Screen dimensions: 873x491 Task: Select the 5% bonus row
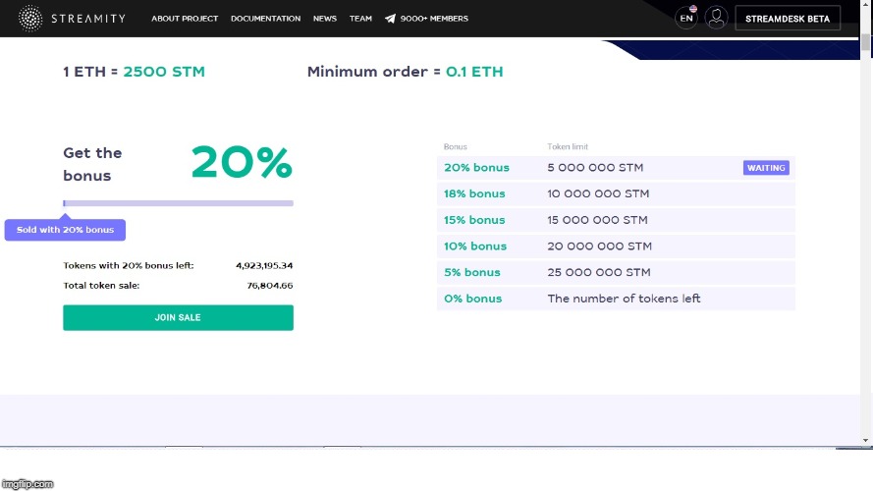point(616,272)
